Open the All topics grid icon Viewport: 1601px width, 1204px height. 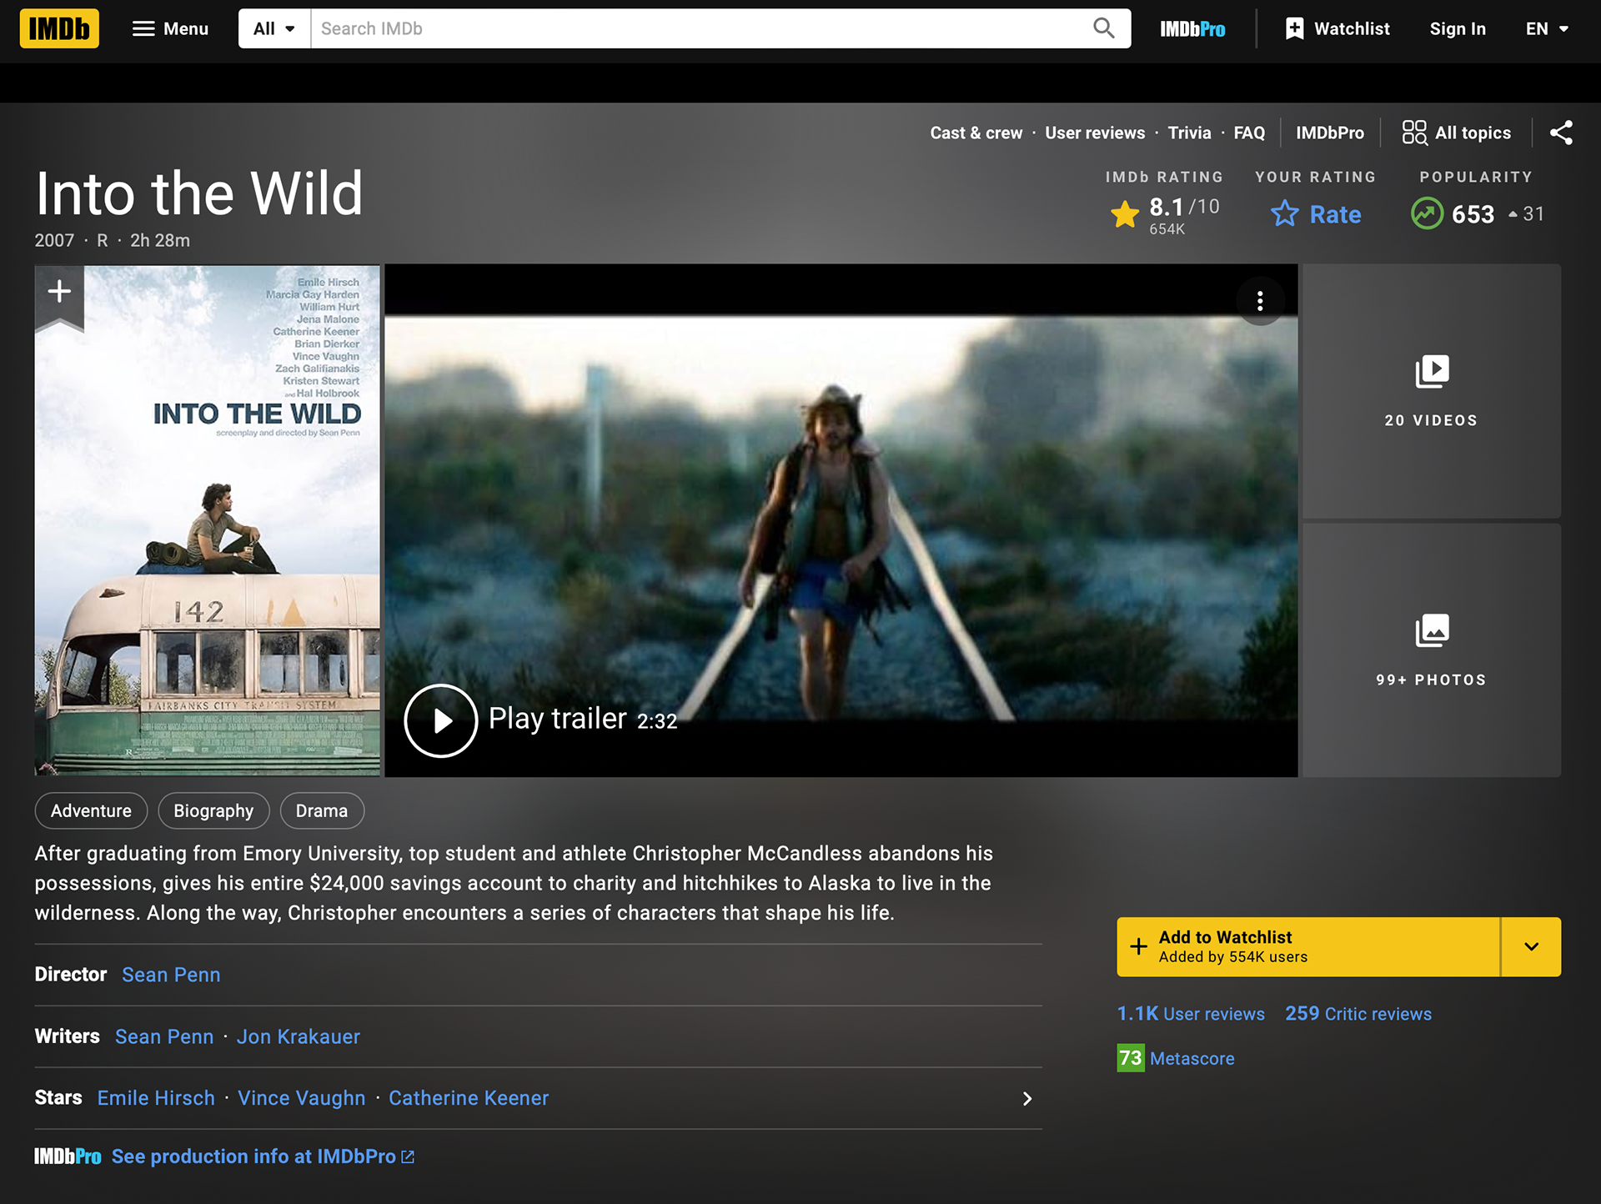[x=1414, y=133]
